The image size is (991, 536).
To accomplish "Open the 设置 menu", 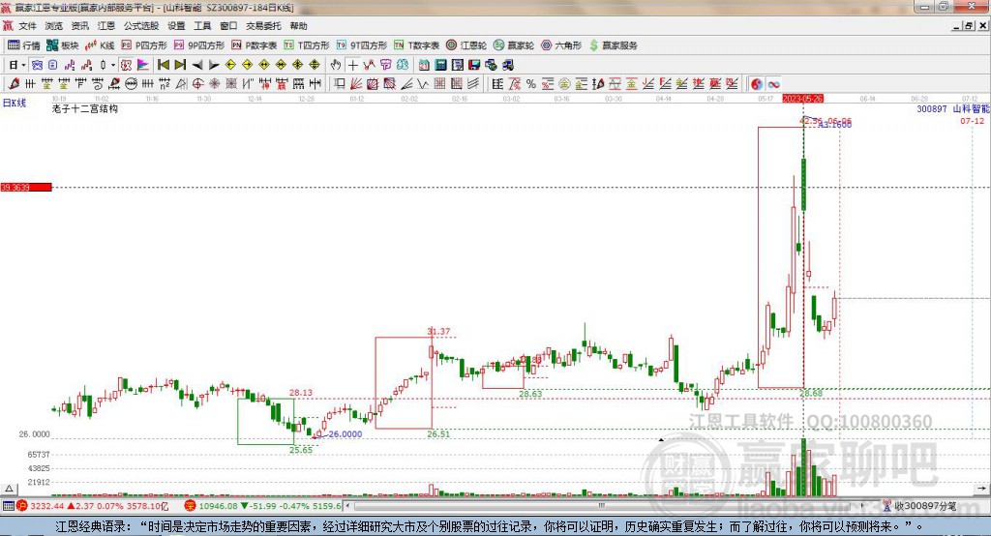I will [x=176, y=26].
